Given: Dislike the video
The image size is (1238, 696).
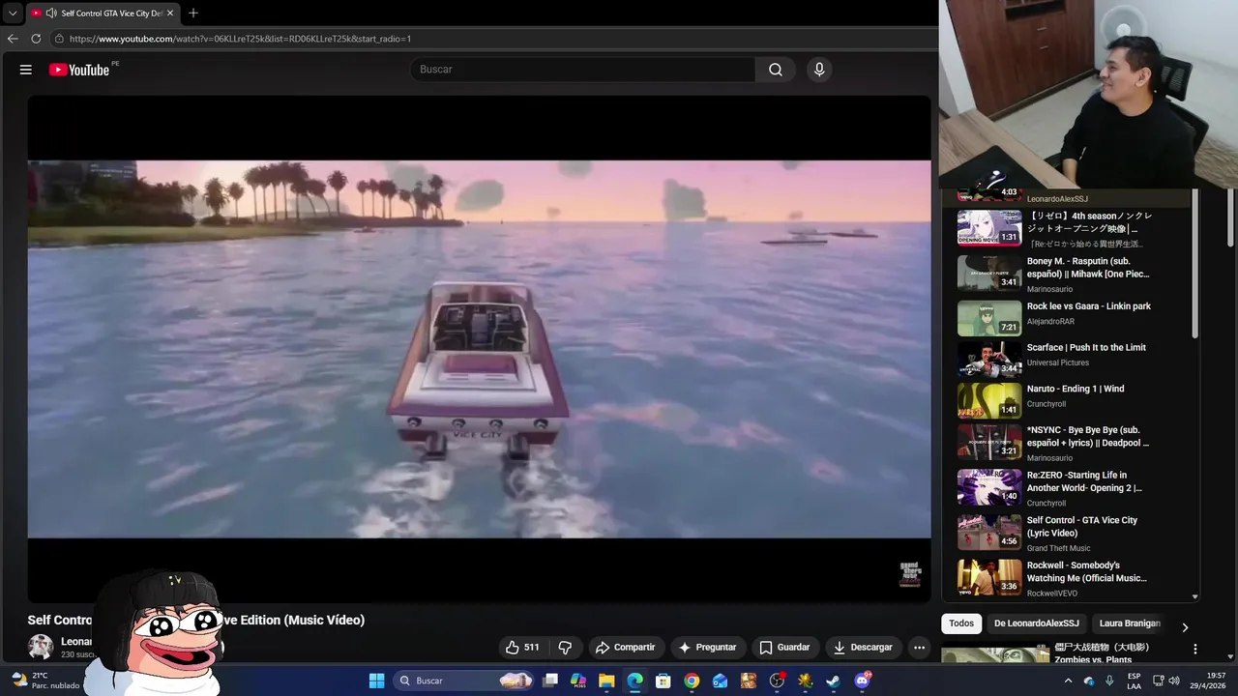Looking at the screenshot, I should 566,648.
